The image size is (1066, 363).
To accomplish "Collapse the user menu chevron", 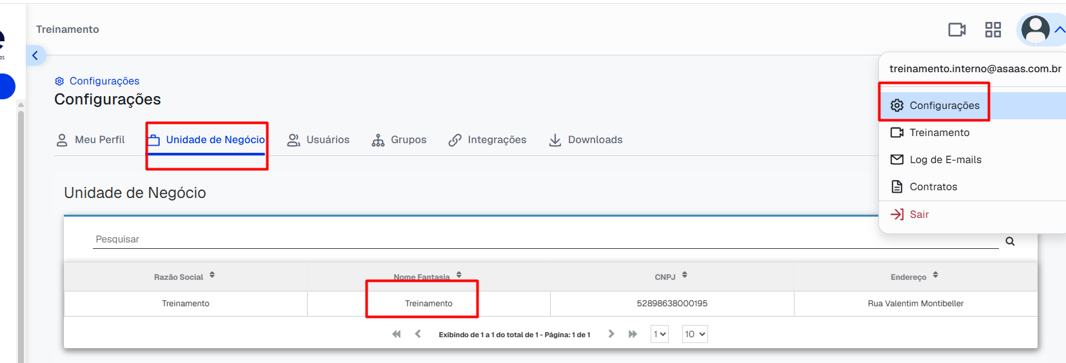I will coord(1060,30).
